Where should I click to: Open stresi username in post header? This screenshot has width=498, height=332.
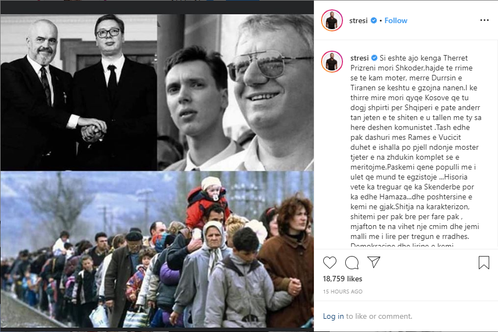coord(358,20)
